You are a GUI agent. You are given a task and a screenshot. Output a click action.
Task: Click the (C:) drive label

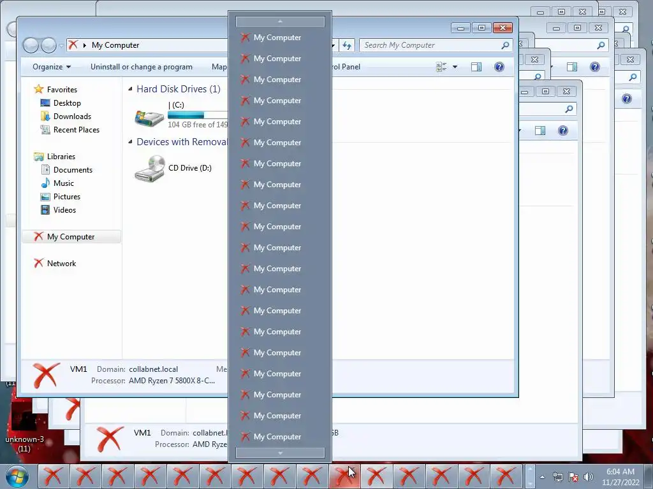(x=176, y=105)
